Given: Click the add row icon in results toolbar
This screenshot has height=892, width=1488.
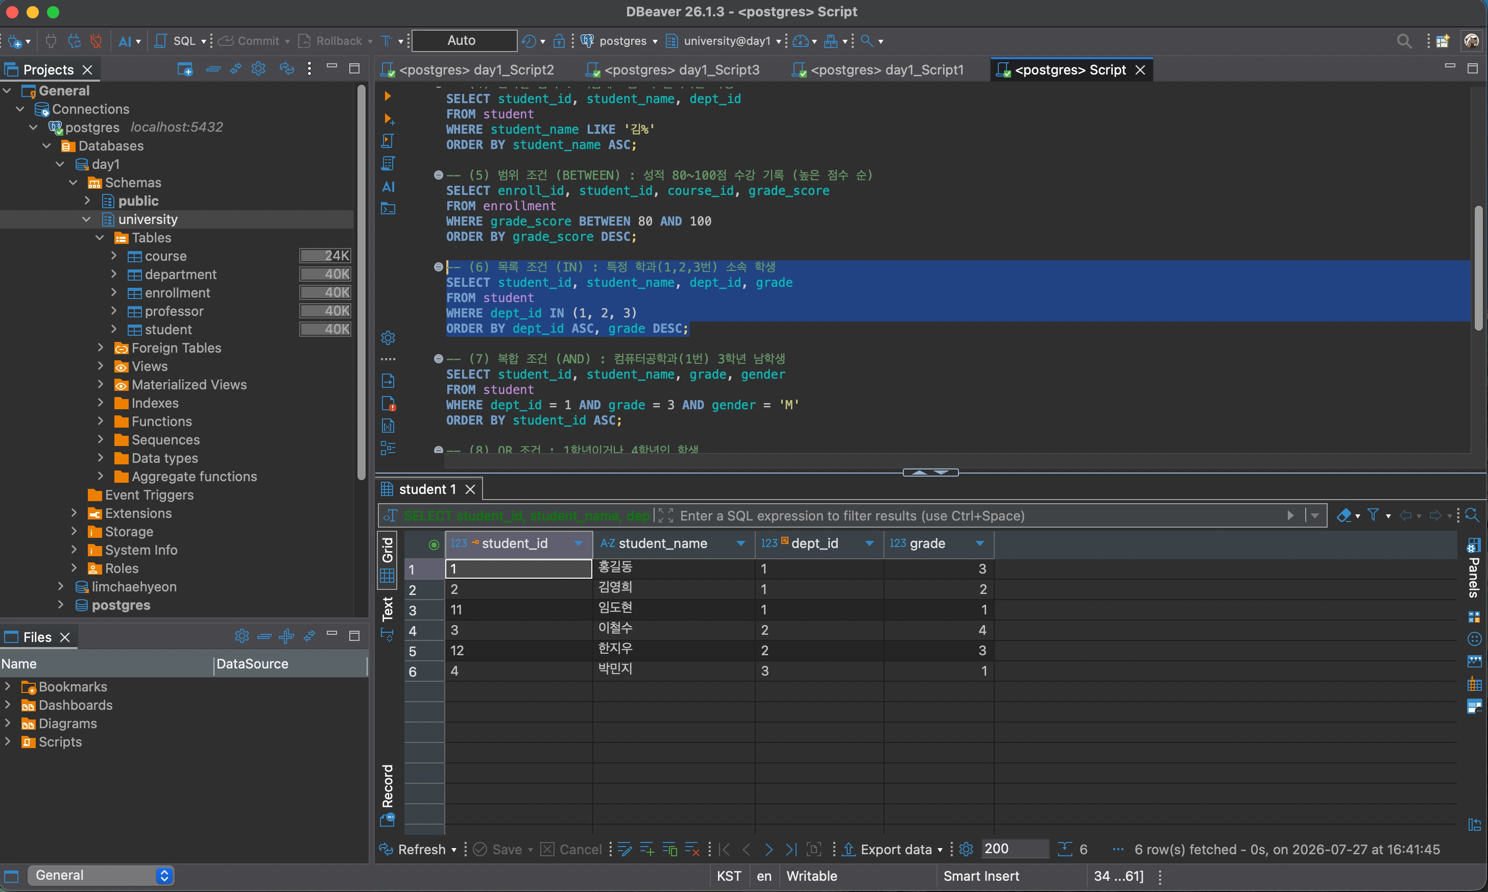Looking at the screenshot, I should [647, 849].
